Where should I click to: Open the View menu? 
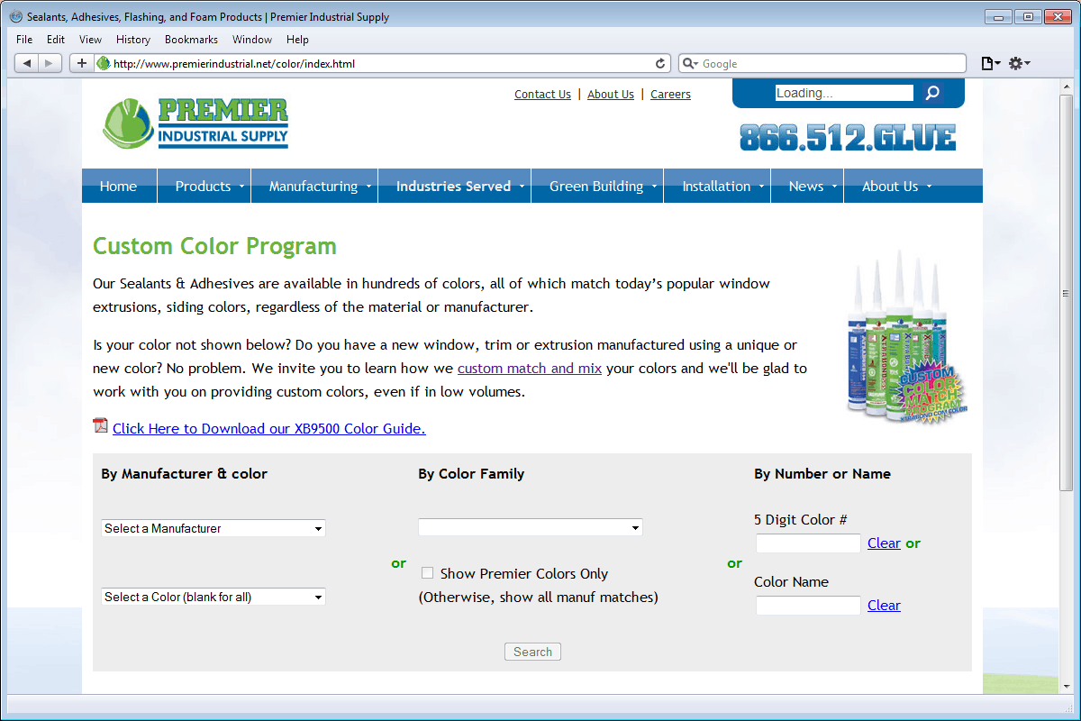90,40
